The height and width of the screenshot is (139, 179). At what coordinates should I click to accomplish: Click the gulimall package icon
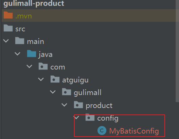coord(67,92)
